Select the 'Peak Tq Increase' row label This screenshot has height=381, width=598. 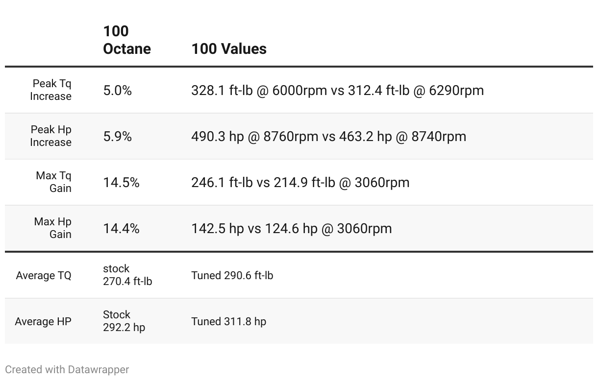click(x=50, y=90)
